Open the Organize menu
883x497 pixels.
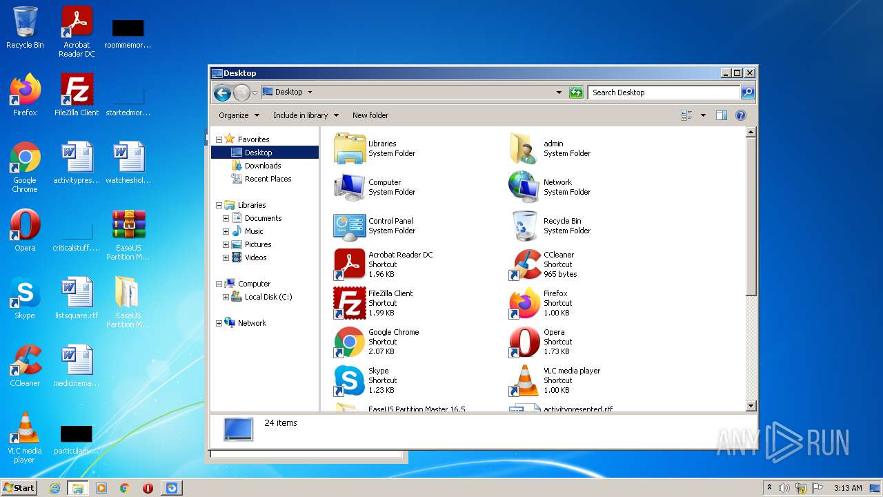coord(239,115)
